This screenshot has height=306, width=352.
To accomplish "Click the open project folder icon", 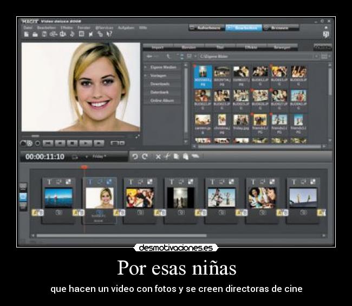I will pyautogui.click(x=35, y=34).
